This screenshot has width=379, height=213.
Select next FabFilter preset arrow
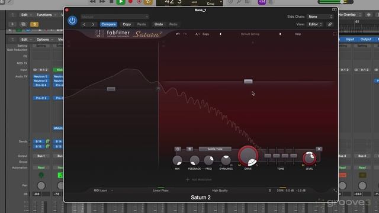(x=280, y=34)
